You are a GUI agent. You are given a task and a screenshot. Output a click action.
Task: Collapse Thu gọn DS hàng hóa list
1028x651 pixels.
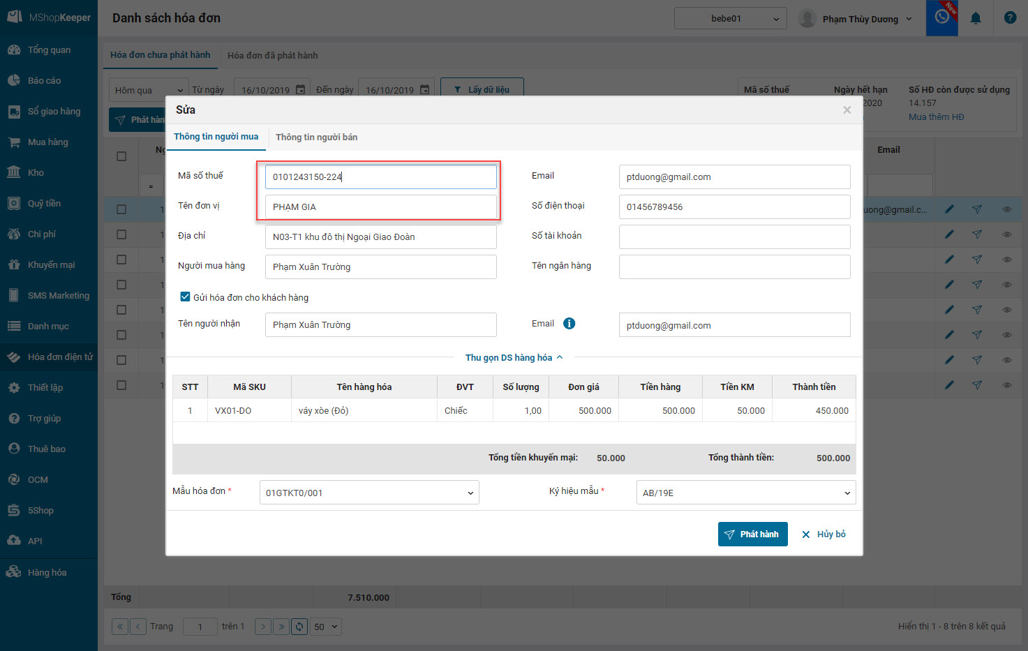click(514, 358)
